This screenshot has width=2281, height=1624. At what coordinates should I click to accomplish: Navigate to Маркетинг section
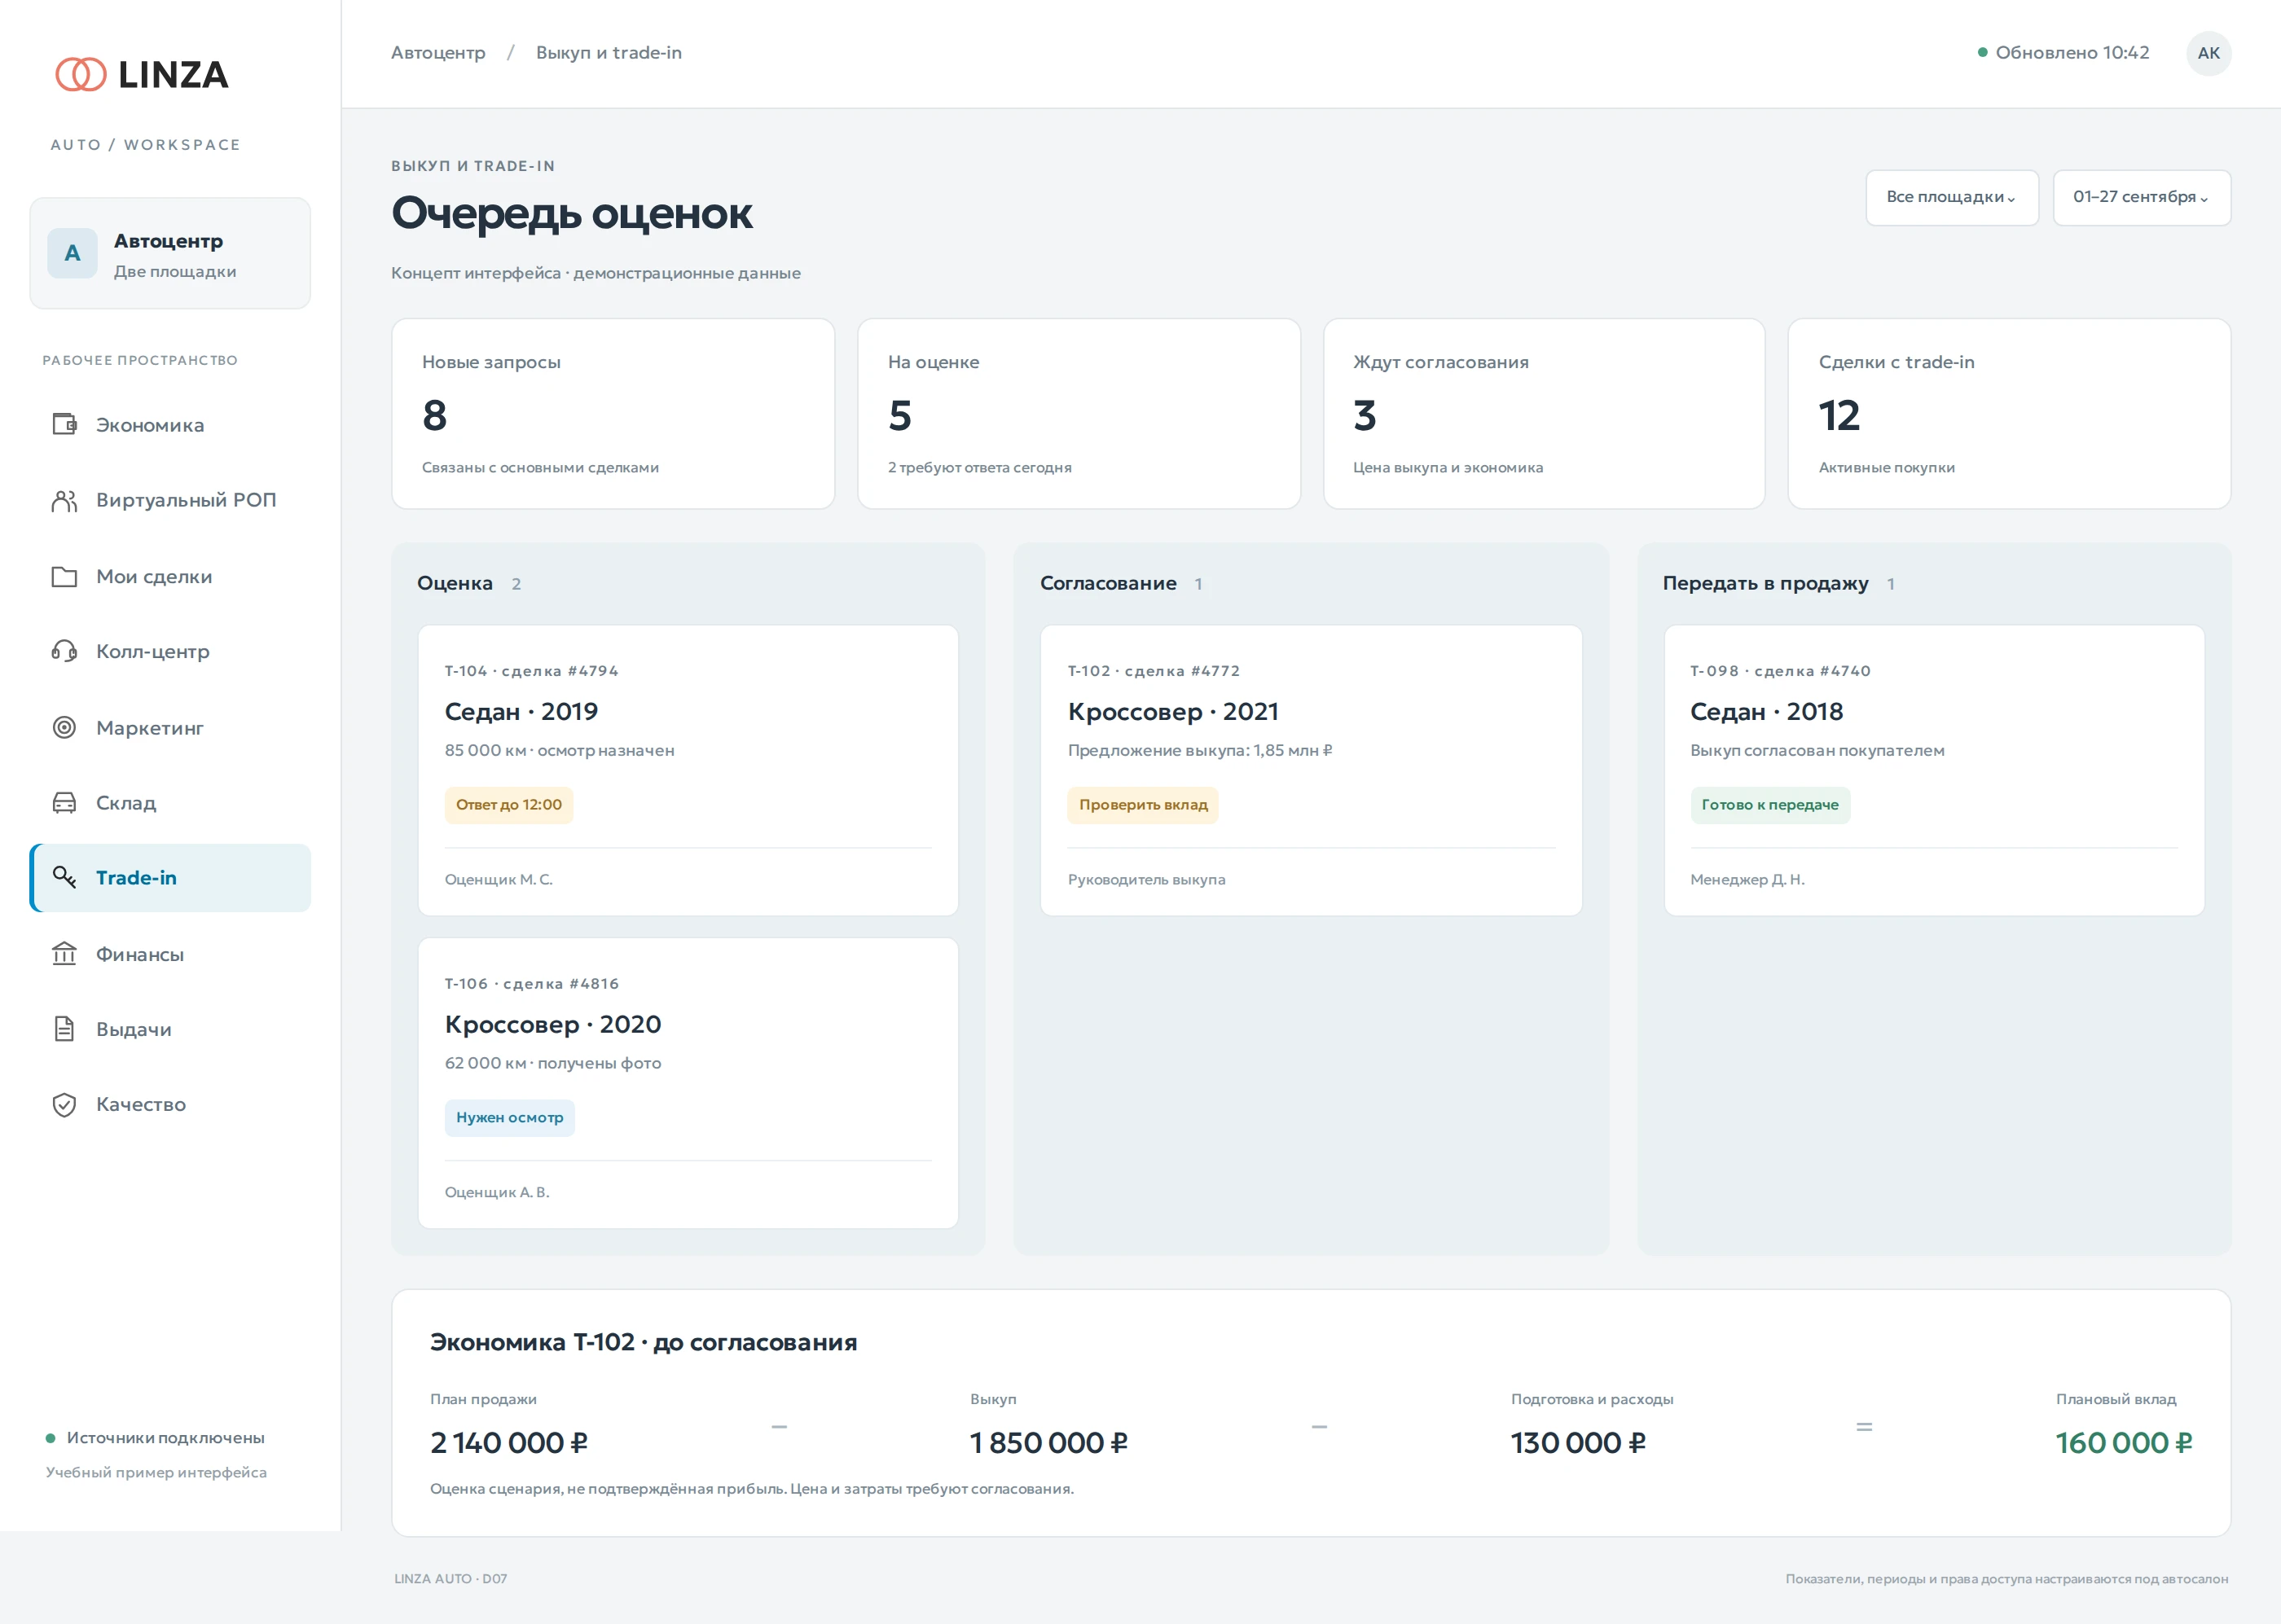pos(170,727)
